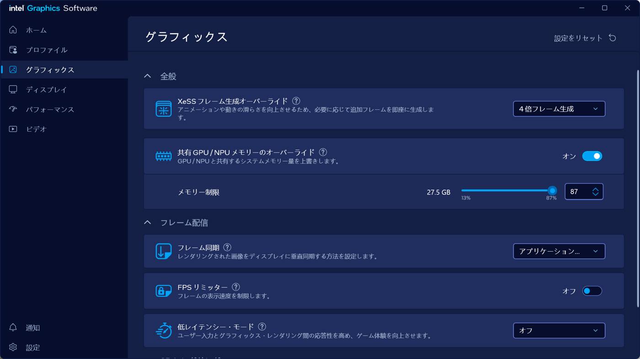Click the ビデオ play icon
The height and width of the screenshot is (359, 640).
(13, 129)
